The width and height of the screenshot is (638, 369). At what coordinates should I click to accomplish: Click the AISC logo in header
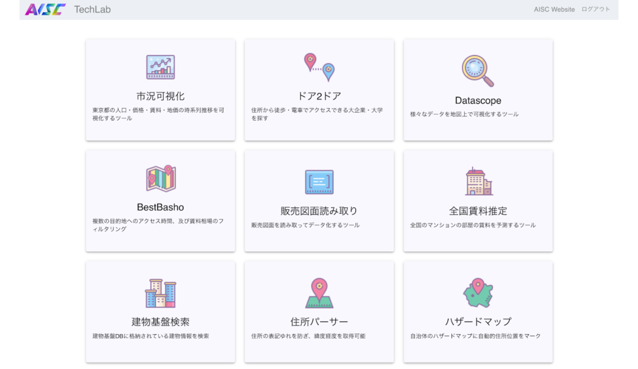click(45, 9)
